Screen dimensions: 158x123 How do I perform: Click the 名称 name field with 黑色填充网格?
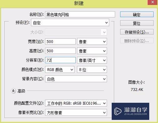[x=80, y=14]
